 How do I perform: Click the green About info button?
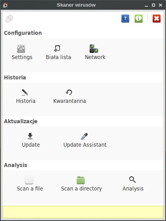pos(139,18)
